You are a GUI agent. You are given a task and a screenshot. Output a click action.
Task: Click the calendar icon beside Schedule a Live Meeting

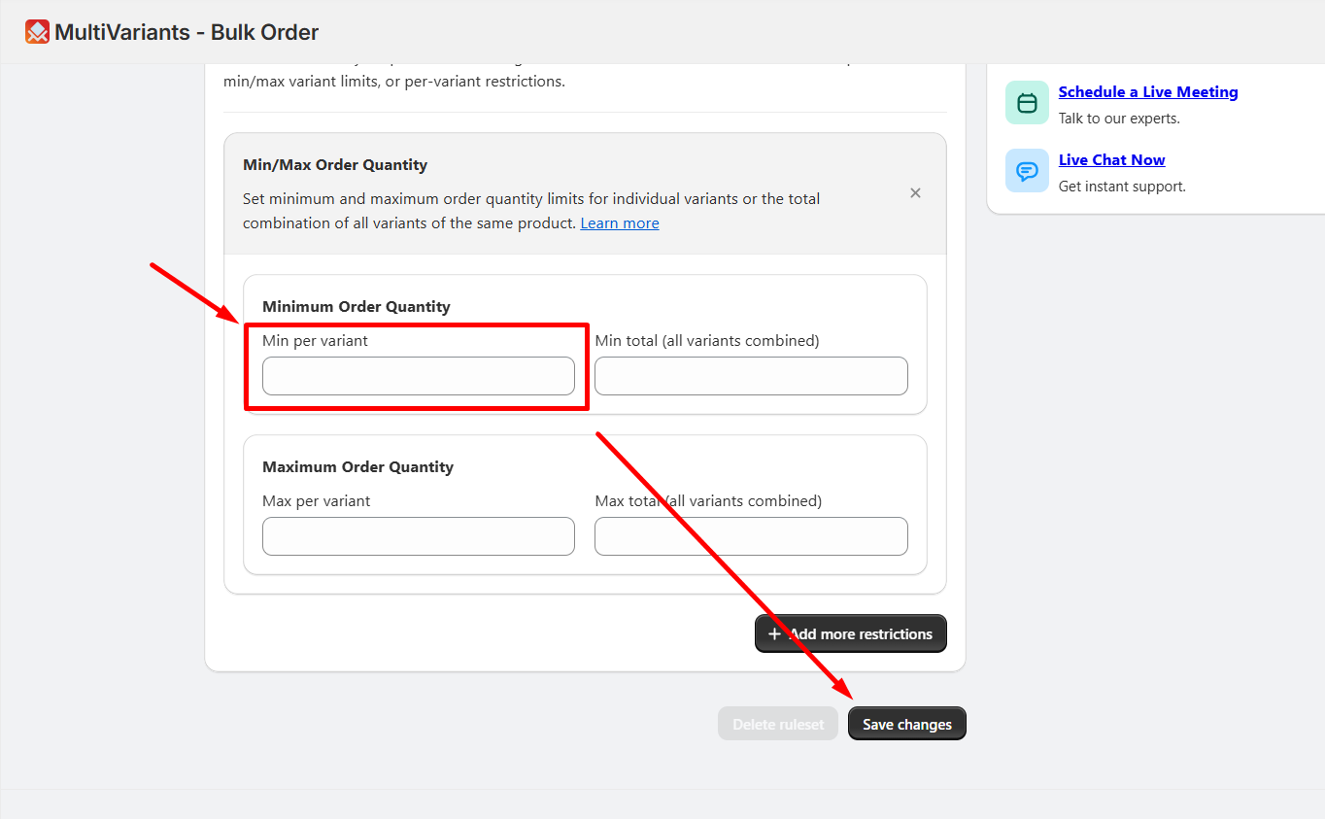pos(1027,102)
